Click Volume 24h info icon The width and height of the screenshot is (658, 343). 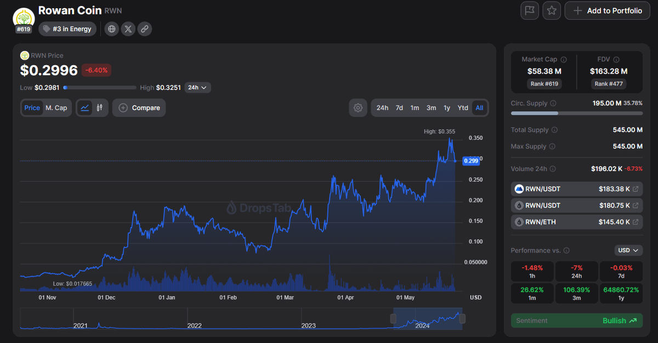click(552, 169)
